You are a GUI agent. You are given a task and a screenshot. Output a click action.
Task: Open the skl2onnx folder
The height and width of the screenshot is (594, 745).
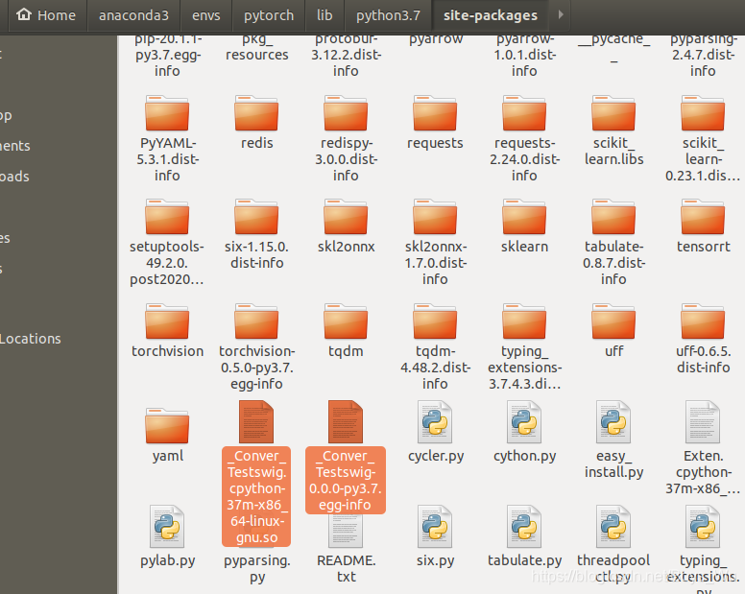[x=346, y=217]
